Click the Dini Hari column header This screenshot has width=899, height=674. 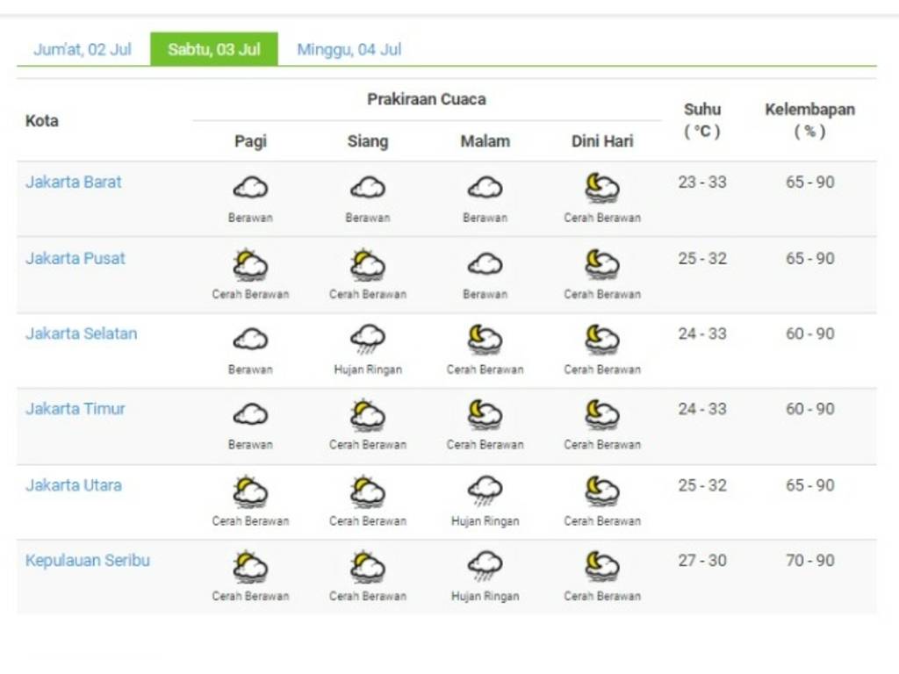pyautogui.click(x=602, y=141)
